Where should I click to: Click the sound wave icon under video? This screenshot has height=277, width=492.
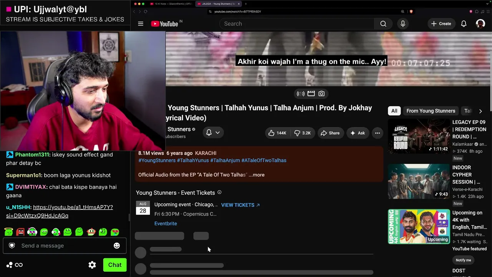(301, 93)
